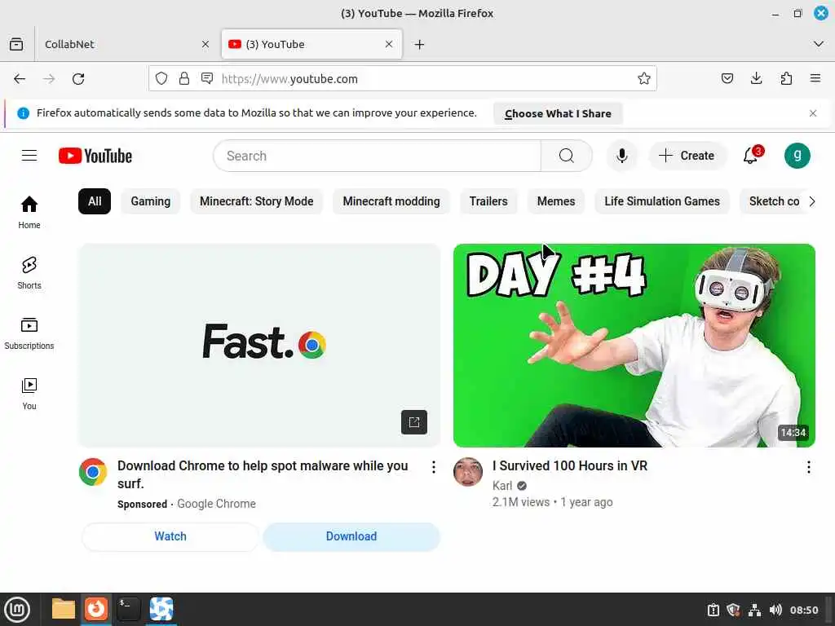
Task: Open volume control in system tray
Action: 775,610
